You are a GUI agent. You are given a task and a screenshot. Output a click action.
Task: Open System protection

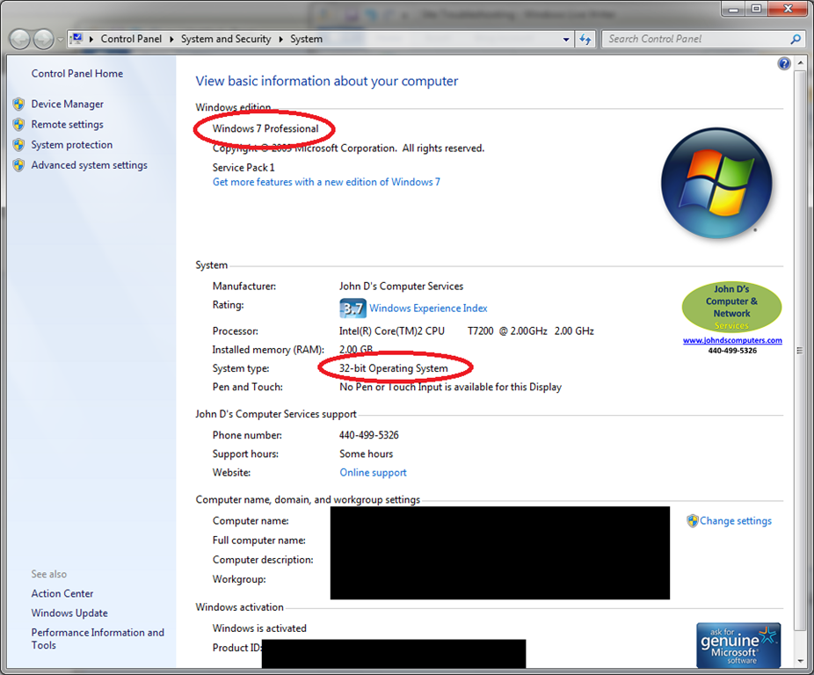coord(71,145)
